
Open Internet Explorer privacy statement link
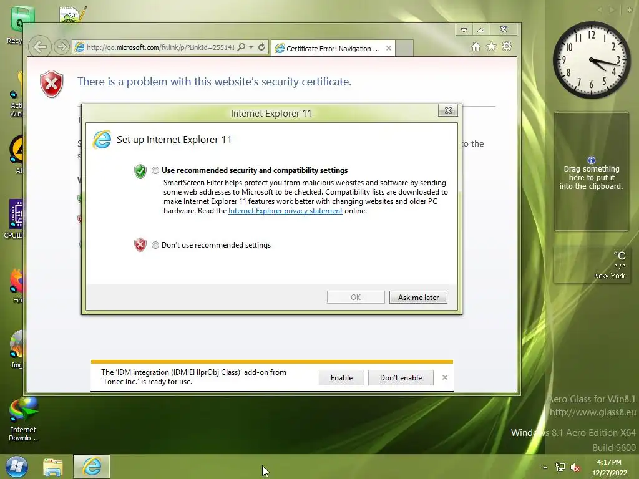(285, 211)
